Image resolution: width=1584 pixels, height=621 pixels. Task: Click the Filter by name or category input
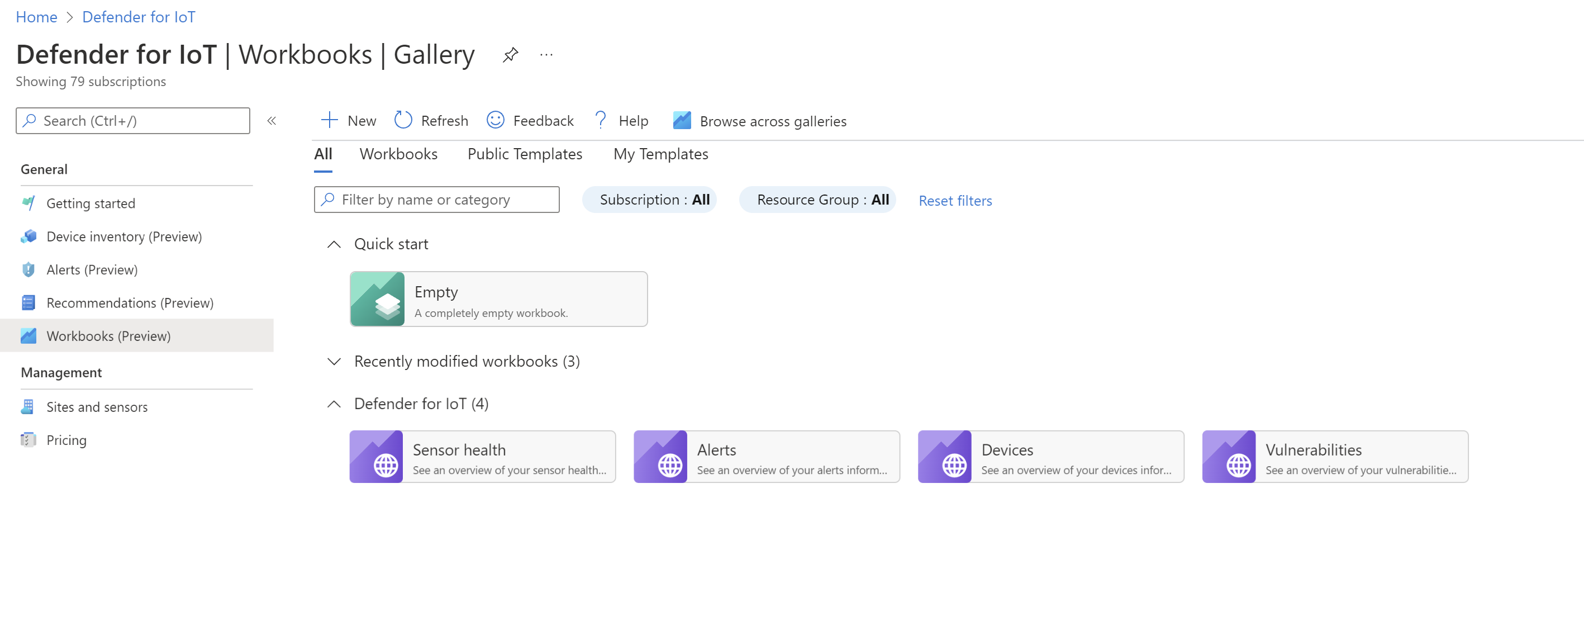pos(436,198)
